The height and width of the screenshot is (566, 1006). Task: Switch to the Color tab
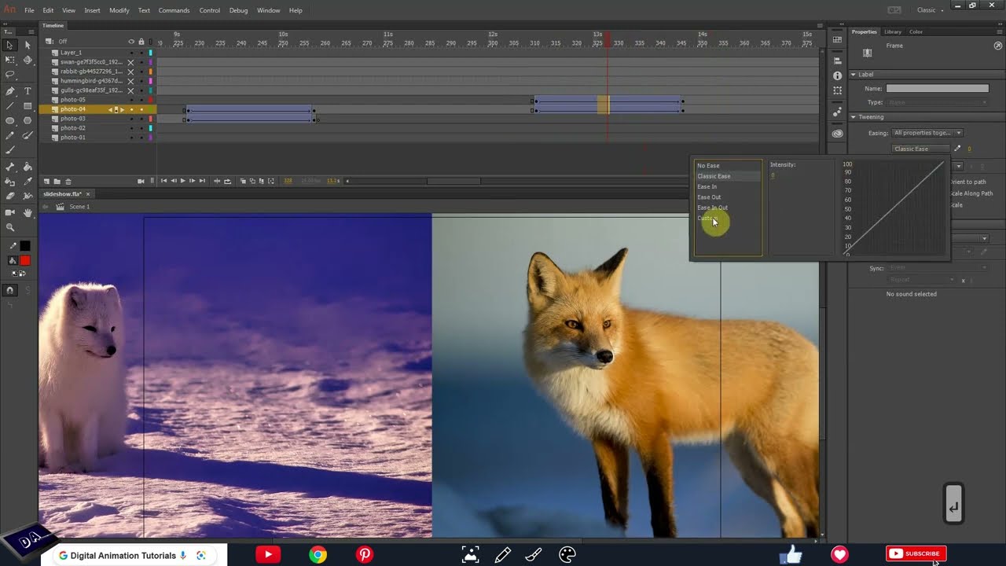point(916,31)
